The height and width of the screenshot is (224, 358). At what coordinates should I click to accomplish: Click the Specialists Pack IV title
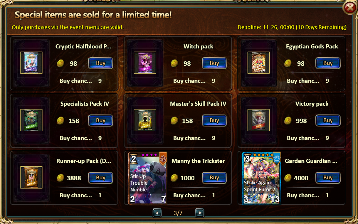(x=85, y=104)
